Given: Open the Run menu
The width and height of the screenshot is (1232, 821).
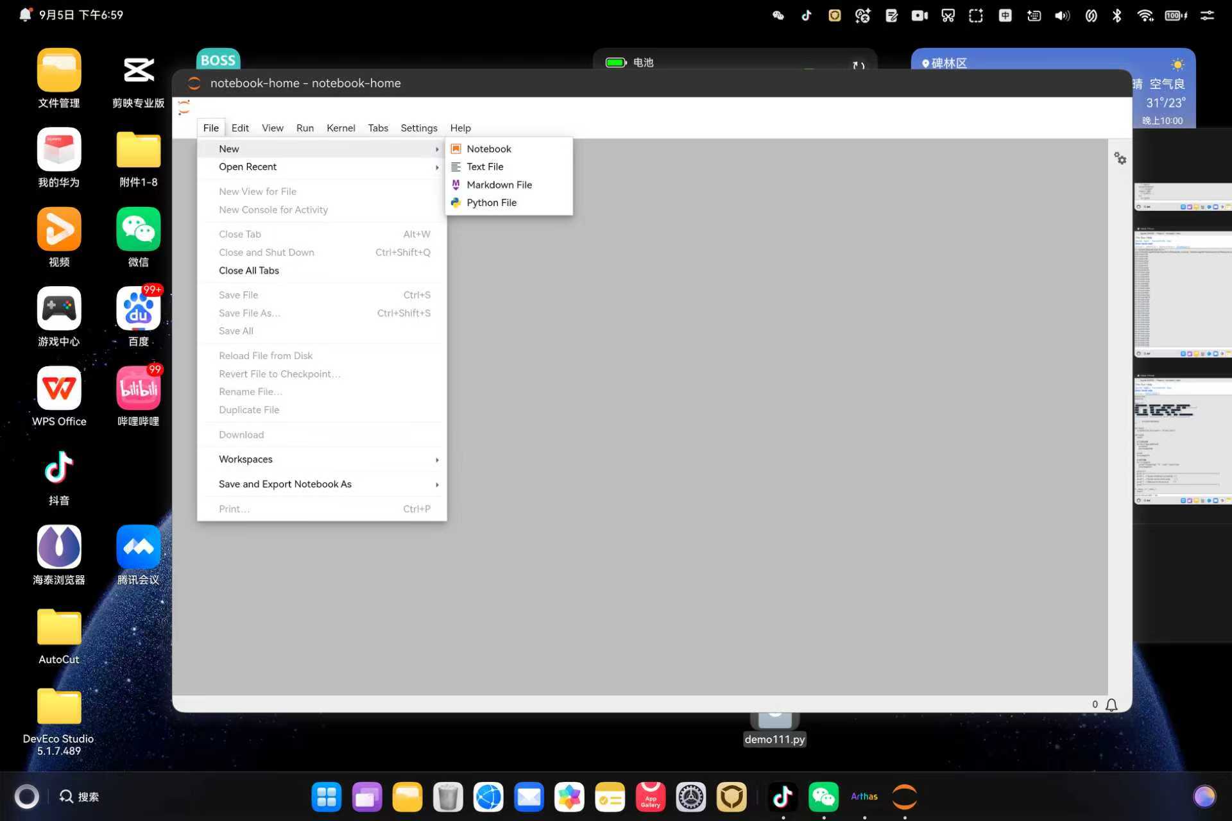Looking at the screenshot, I should tap(305, 128).
